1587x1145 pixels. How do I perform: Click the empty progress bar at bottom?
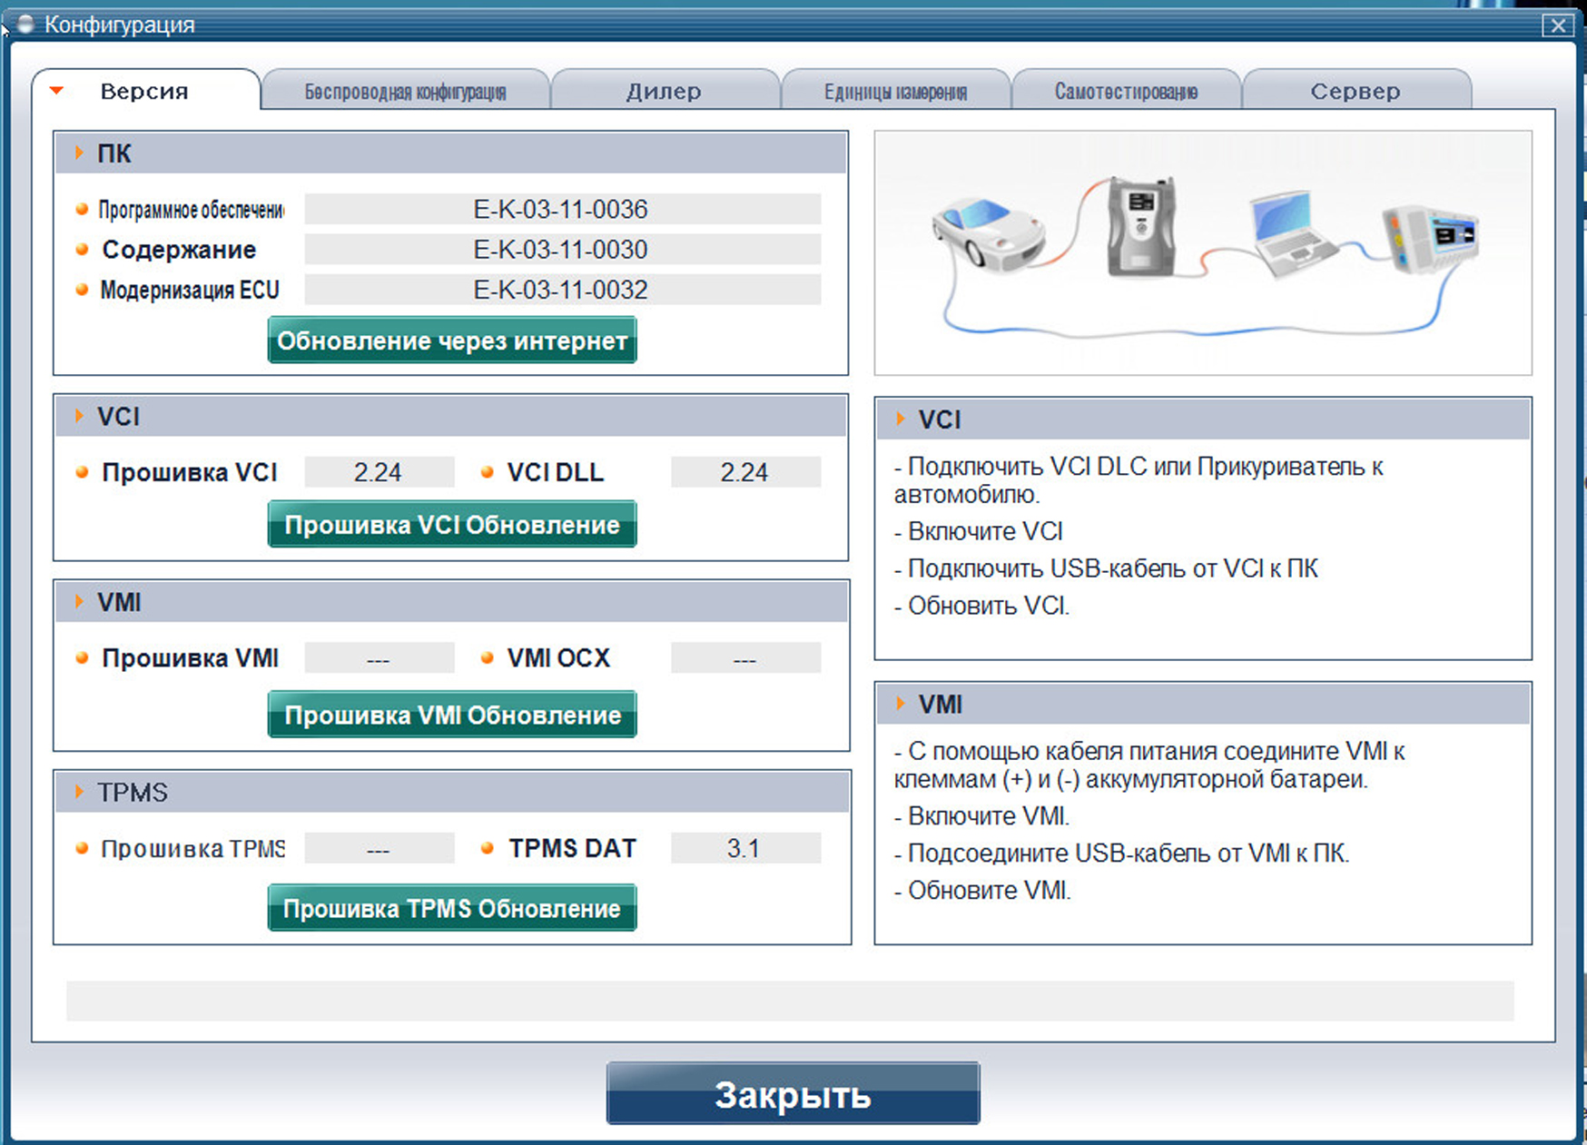tap(790, 1001)
